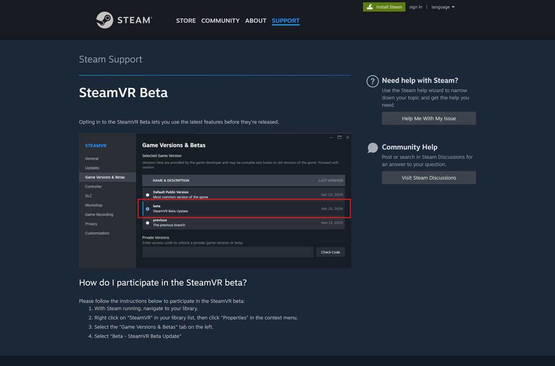Click the 'Need help with Steam?' heading
The height and width of the screenshot is (366, 555).
[x=420, y=80]
